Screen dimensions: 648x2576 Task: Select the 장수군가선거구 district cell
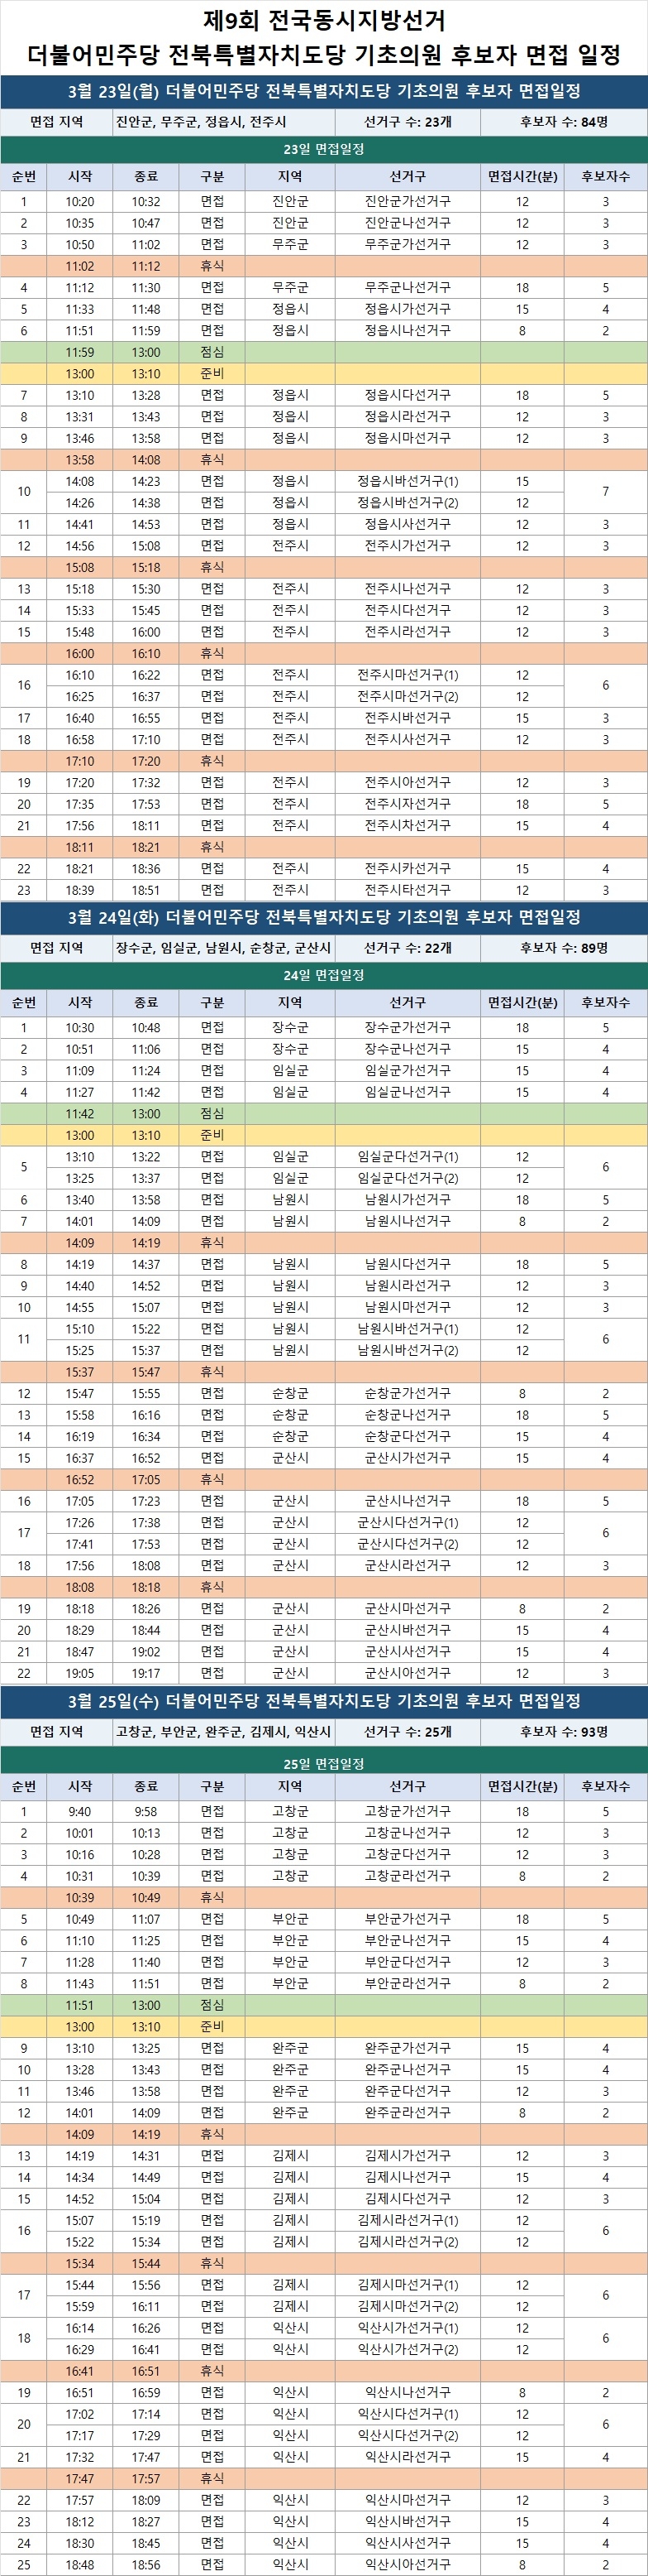click(407, 1027)
